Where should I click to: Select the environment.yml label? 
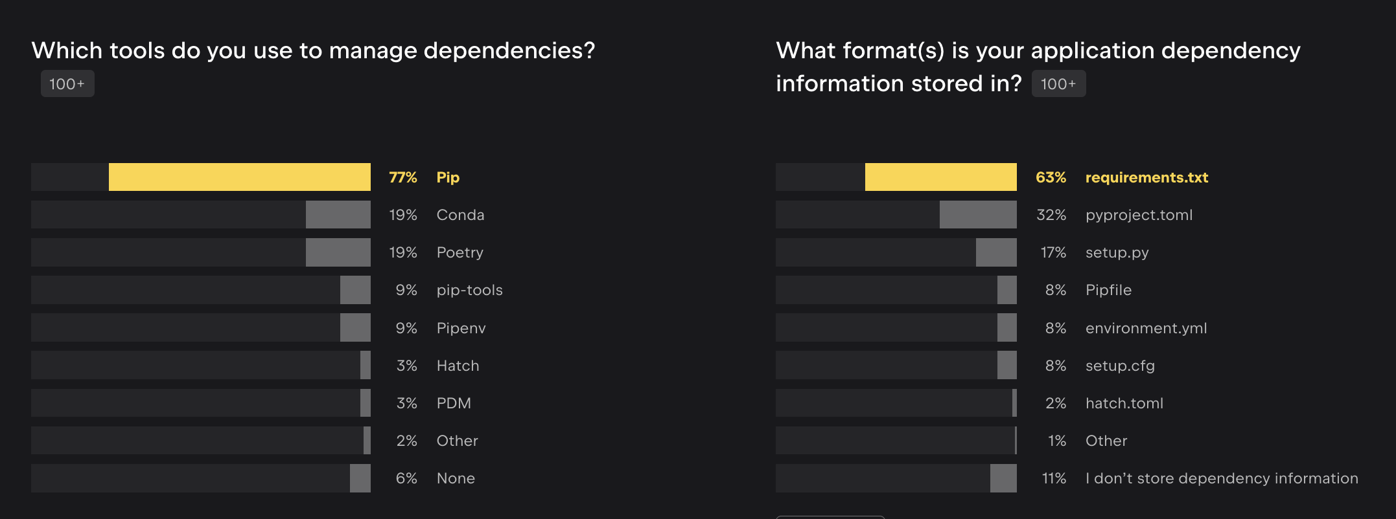click(x=1146, y=328)
